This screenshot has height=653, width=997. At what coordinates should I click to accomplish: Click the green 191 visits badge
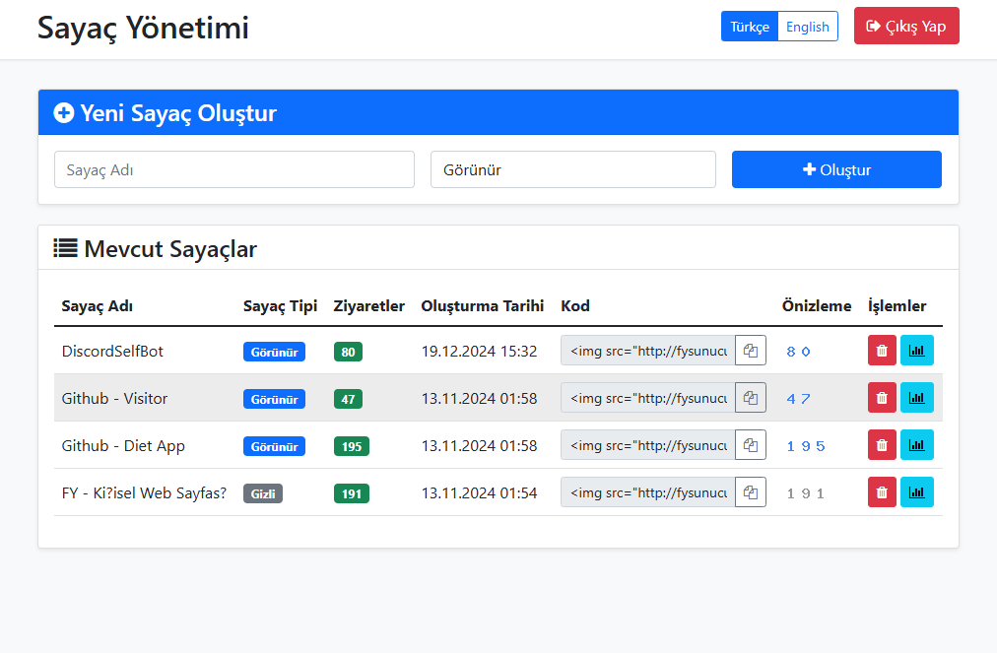[x=352, y=493]
